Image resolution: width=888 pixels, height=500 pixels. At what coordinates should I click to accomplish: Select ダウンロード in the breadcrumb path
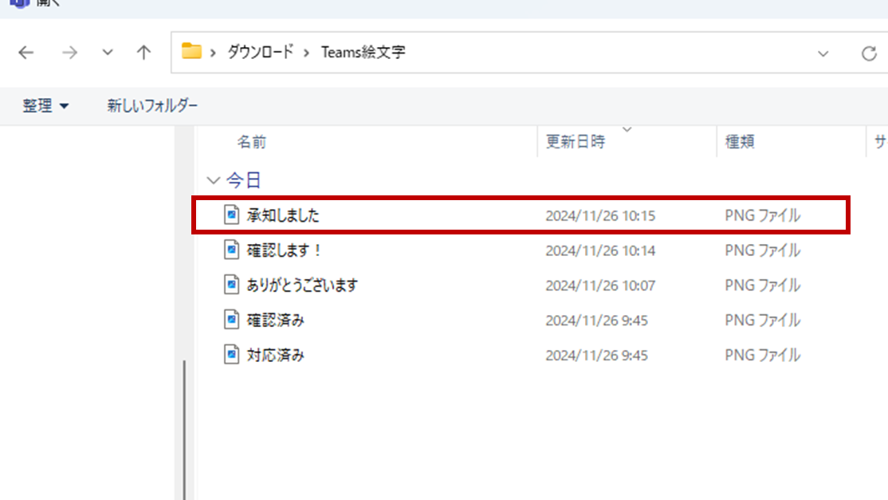click(260, 53)
